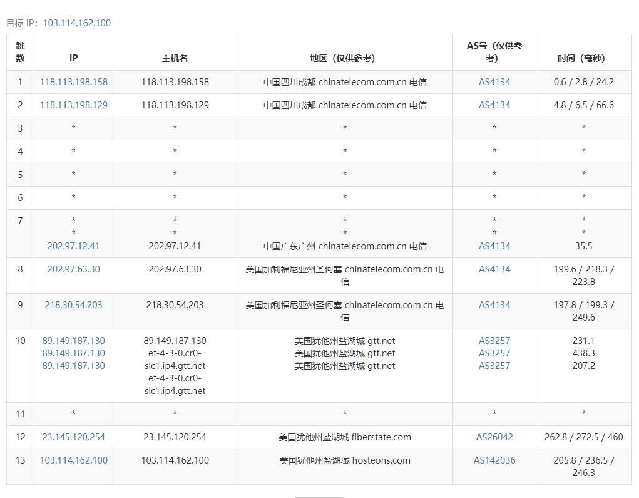
Task: Open IP 118.113.198.129 link in hop 2
Action: point(73,105)
